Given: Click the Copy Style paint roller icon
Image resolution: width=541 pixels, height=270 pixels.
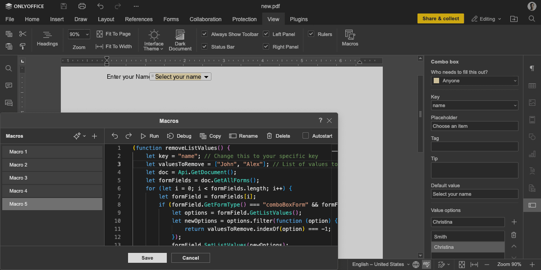Looking at the screenshot, I should (23, 46).
